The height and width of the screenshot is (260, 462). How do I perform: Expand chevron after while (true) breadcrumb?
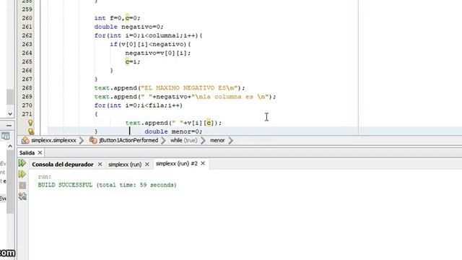[x=203, y=140]
